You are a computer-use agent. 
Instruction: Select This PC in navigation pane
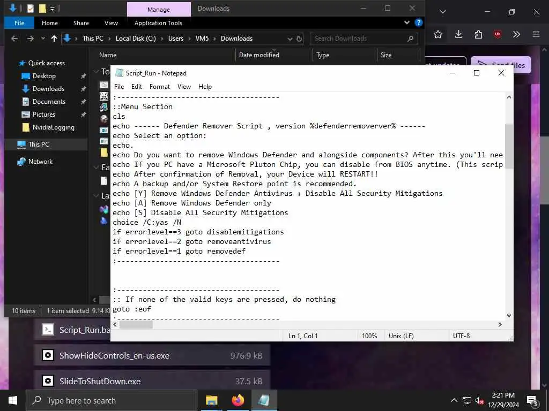click(39, 144)
